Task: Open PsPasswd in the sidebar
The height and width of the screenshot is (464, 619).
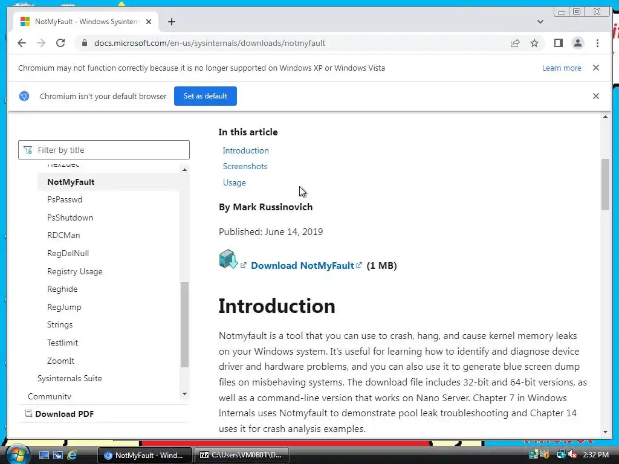Action: (65, 199)
